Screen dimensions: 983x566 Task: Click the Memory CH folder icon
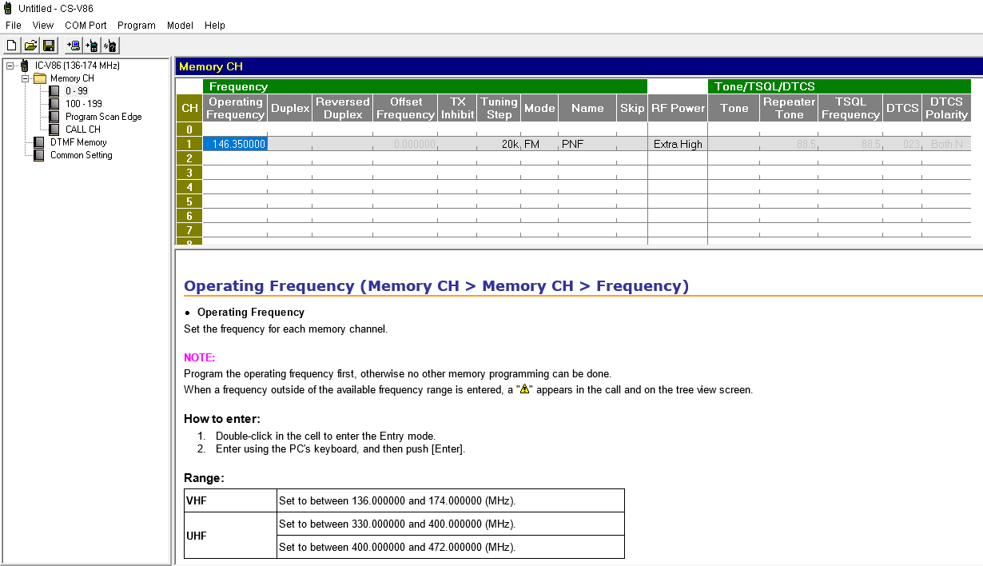40,78
